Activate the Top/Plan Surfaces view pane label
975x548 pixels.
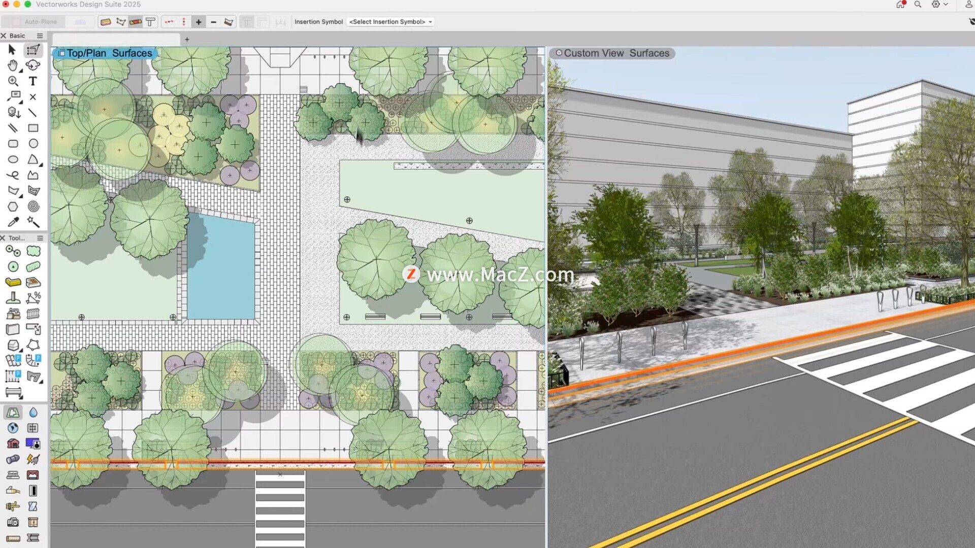[x=105, y=53]
